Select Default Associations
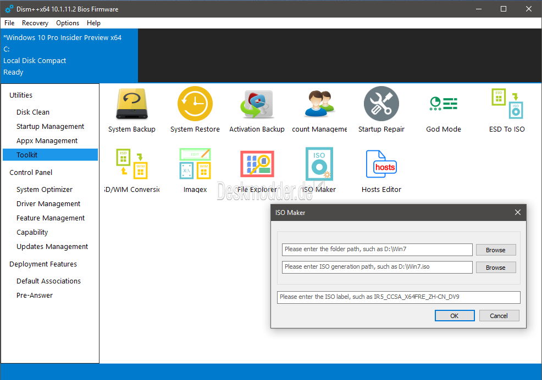 click(x=48, y=281)
